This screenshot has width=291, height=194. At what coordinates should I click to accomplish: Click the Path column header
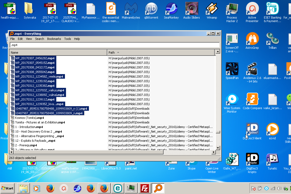coord(161,53)
